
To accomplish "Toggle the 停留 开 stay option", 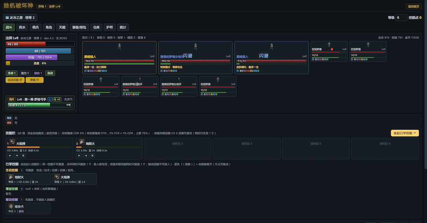I will [35, 80].
